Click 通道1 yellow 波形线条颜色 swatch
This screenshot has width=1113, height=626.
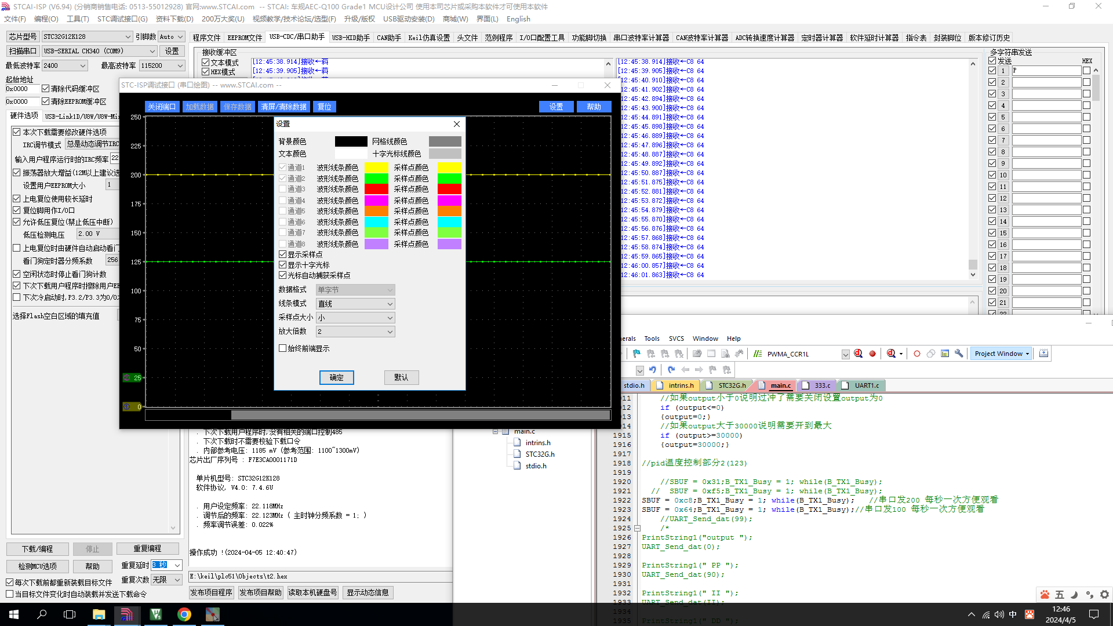click(376, 168)
